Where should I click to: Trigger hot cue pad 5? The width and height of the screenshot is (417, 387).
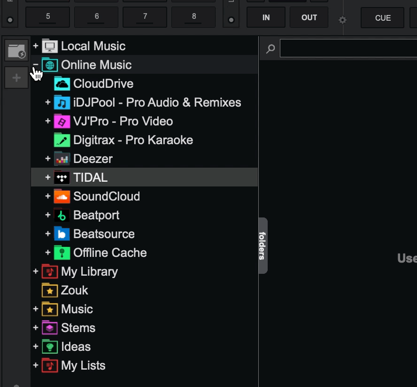coord(48,17)
